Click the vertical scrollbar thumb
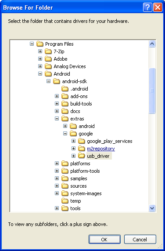This screenshot has width=165, height=251. click(x=152, y=91)
